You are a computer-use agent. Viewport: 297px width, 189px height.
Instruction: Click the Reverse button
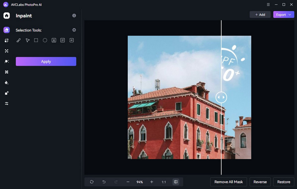pyautogui.click(x=260, y=182)
